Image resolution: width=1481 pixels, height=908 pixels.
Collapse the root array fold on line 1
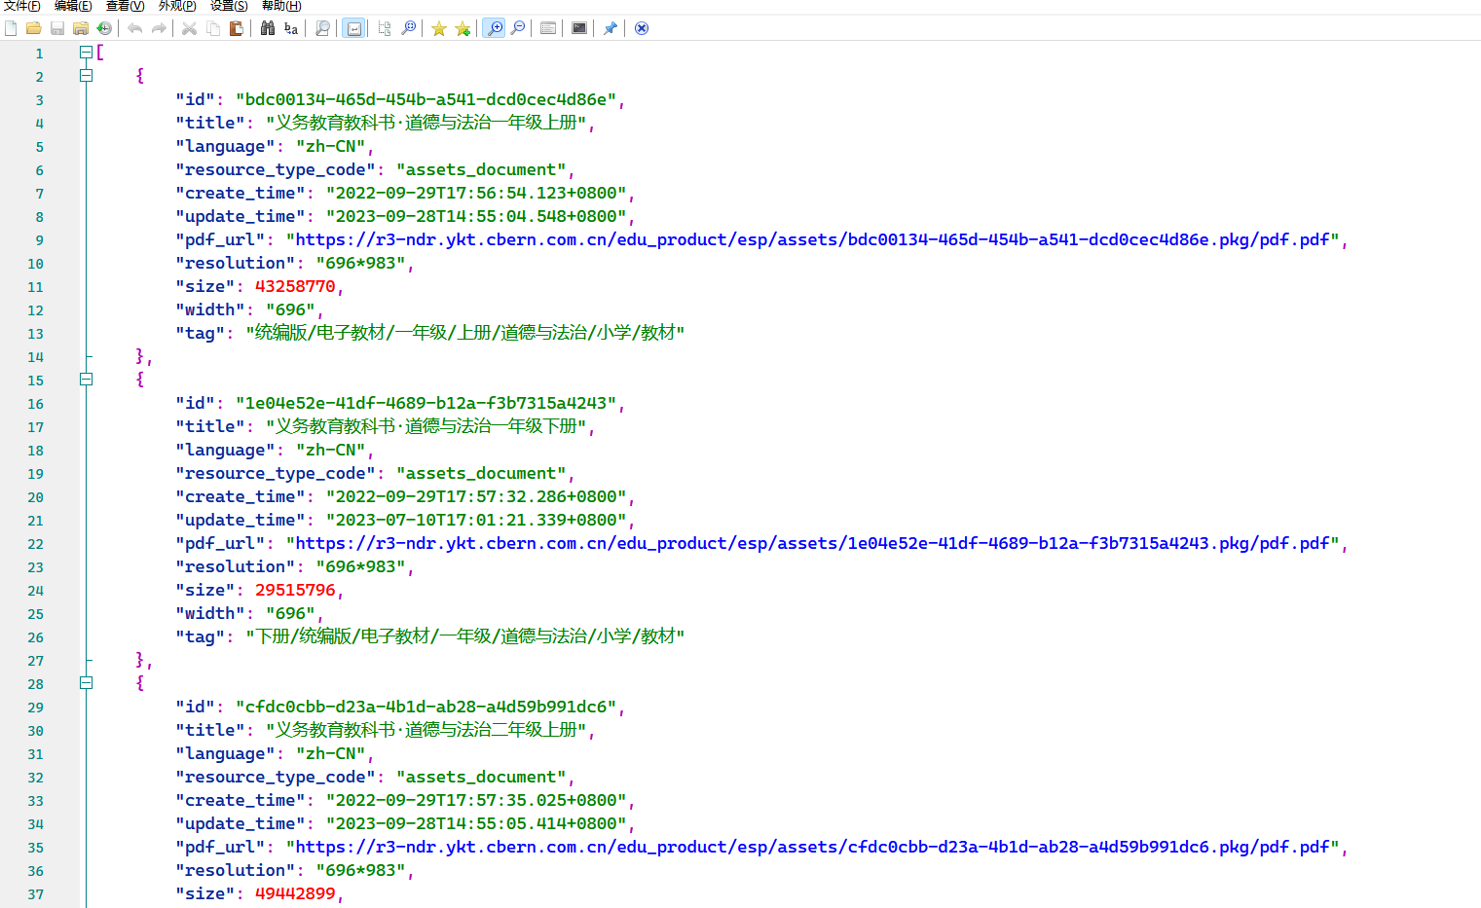click(86, 53)
